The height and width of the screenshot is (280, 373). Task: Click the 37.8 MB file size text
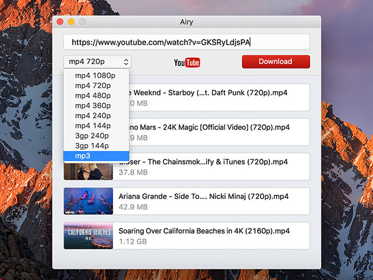pyautogui.click(x=133, y=172)
